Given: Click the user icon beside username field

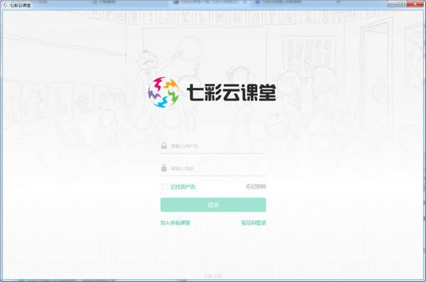Looking at the screenshot, I should click(x=164, y=146).
